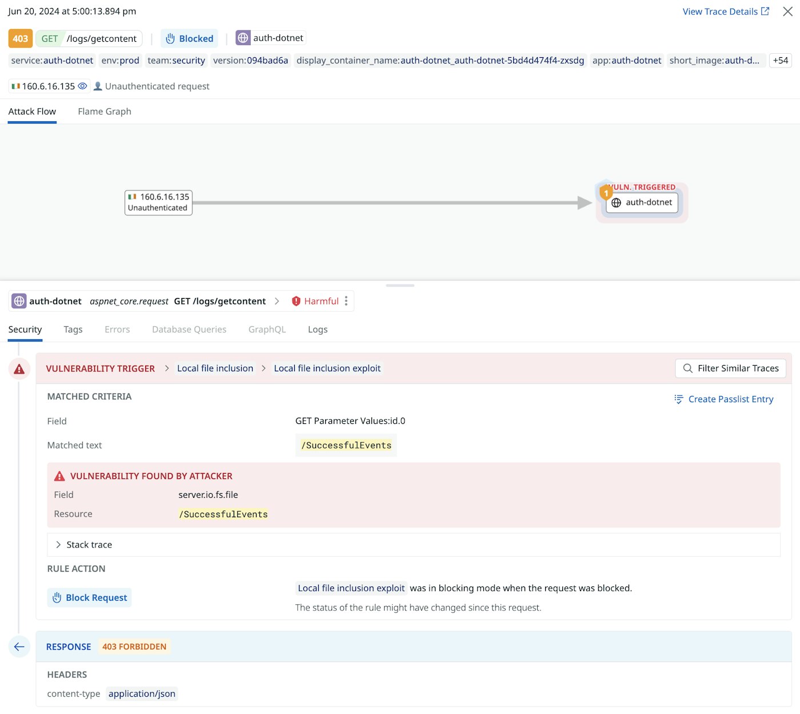
Task: Select matched text /SuccessfulEvents
Action: pos(346,445)
